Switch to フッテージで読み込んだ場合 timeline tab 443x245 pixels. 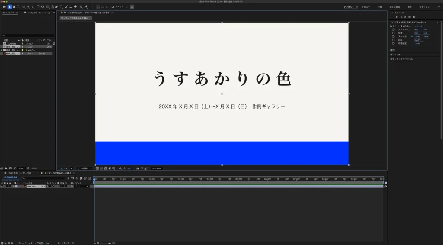[58, 173]
